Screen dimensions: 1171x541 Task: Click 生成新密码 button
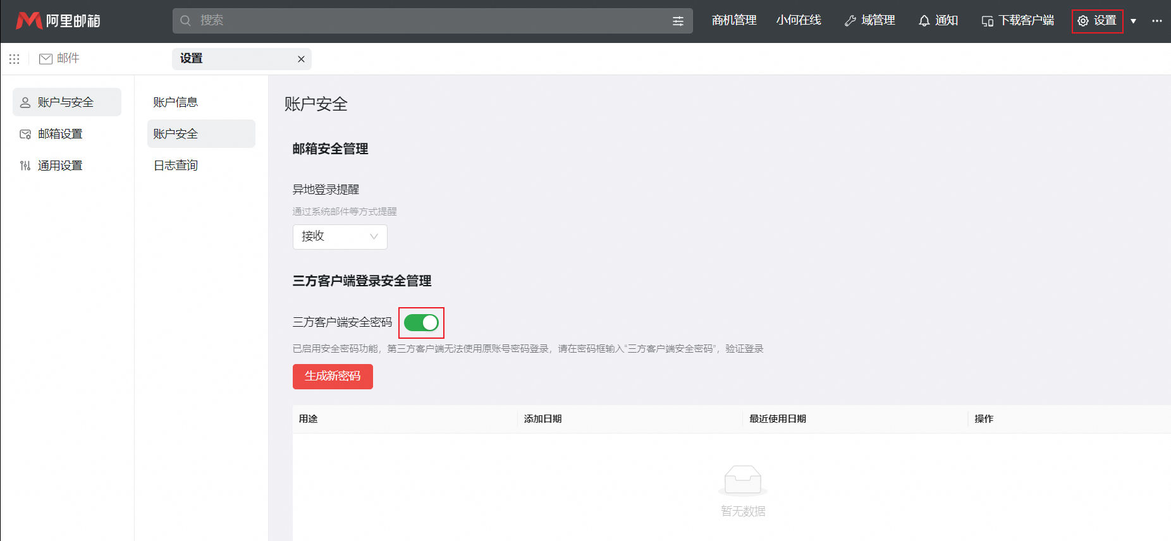[x=333, y=376]
